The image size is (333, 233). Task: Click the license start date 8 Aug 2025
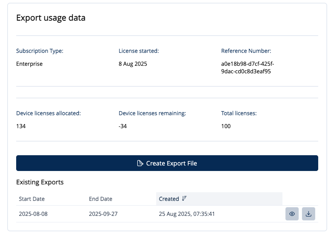[133, 64]
